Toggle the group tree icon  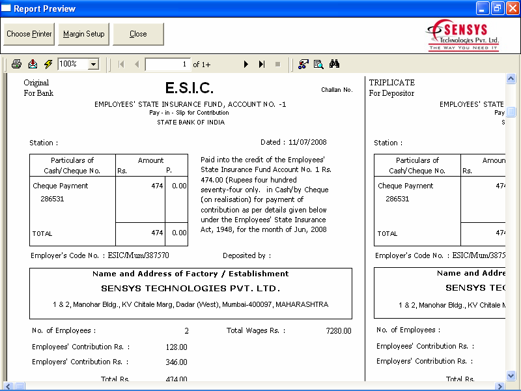tap(303, 64)
